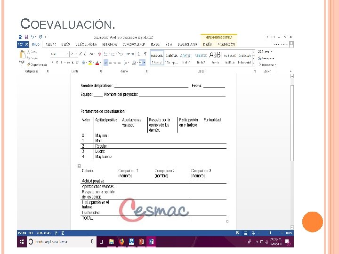Open the ARCHIVO tab
339x254 pixels.
point(23,44)
